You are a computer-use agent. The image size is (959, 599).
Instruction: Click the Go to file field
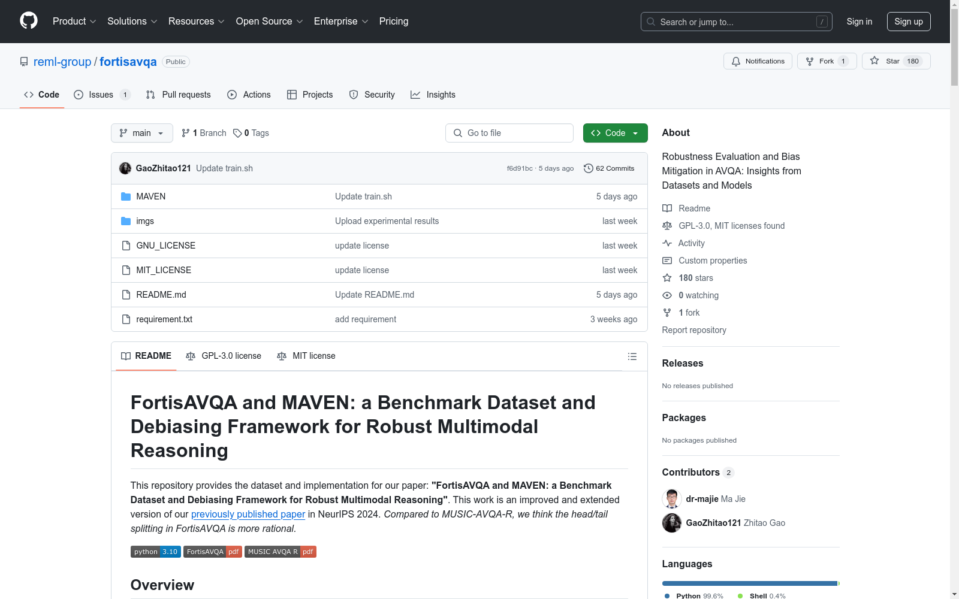click(509, 133)
